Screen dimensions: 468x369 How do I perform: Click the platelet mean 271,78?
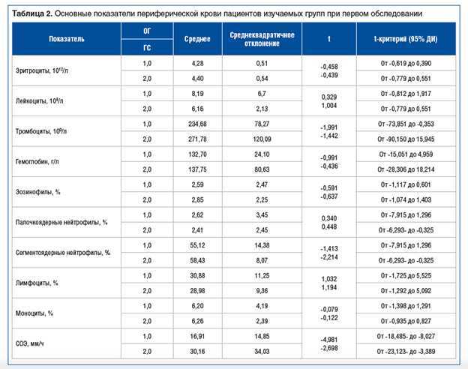point(197,139)
